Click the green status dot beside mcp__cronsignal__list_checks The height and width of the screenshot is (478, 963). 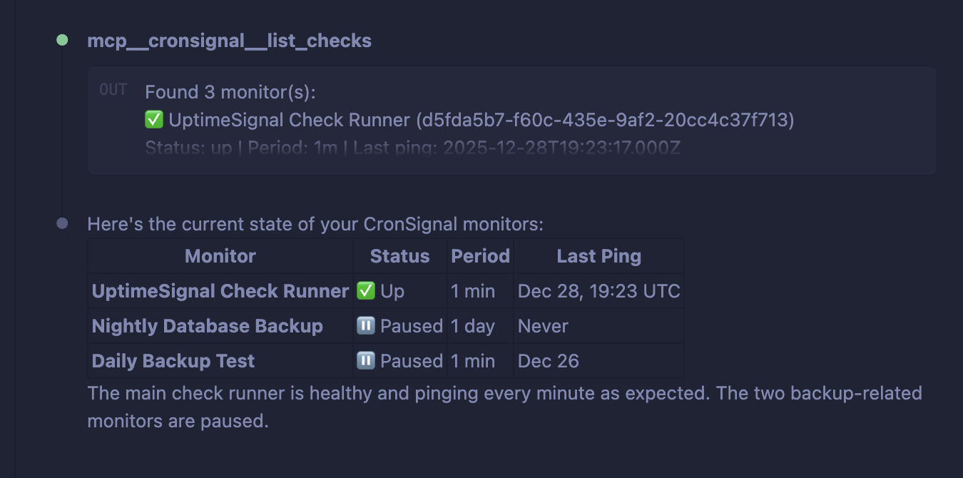61,40
